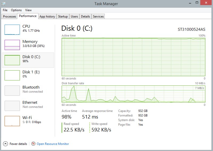The image size is (213, 151).
Task: Click the Task Manager title bar icon
Action: tap(3, 4)
